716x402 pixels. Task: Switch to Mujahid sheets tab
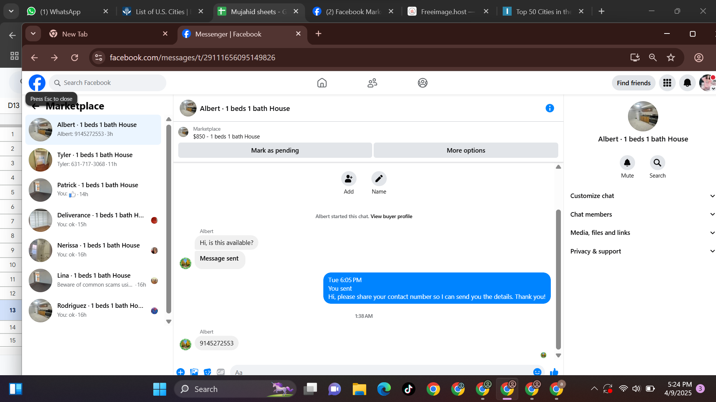click(254, 12)
